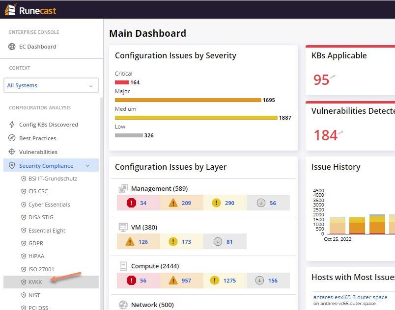This screenshot has width=395, height=310.
Task: Click the CIS CSC shield icon
Action: [24, 191]
